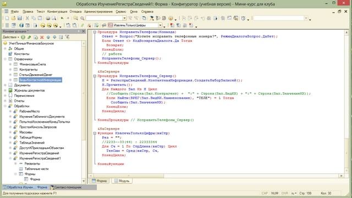This screenshot has height=198, width=352.
Task: Switch to the Форма tab below the editor
Action: click(x=100, y=181)
